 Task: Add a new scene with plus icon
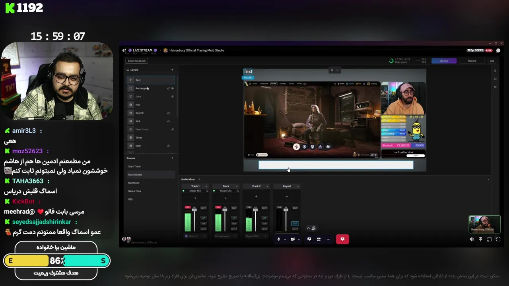[x=172, y=158]
